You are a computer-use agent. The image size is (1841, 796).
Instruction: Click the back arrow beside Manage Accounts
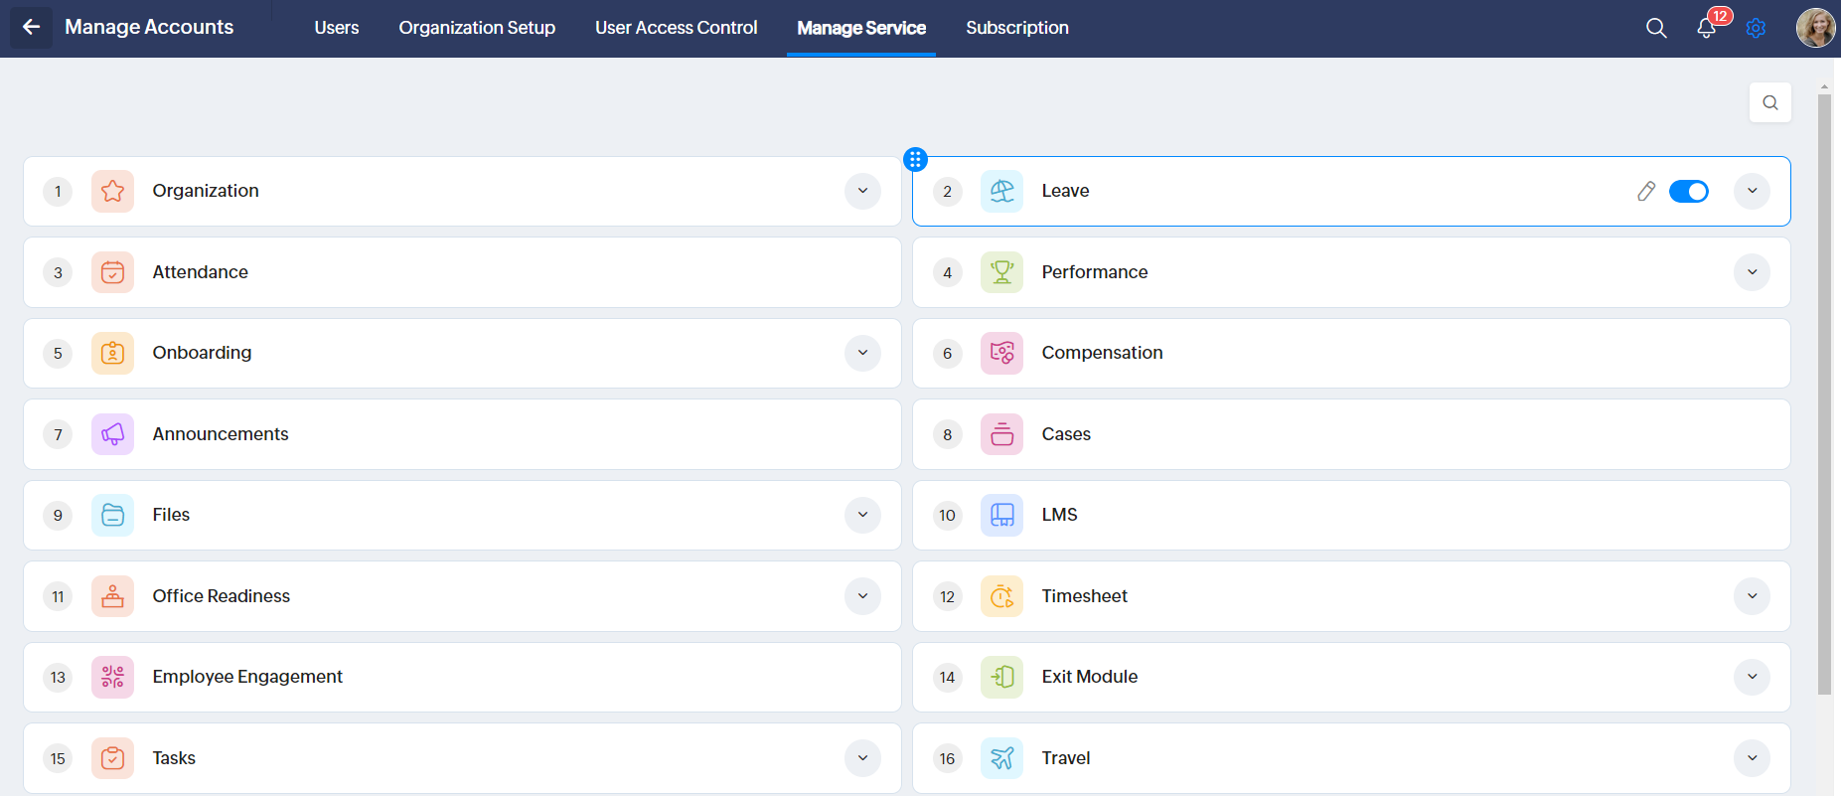[x=31, y=28]
